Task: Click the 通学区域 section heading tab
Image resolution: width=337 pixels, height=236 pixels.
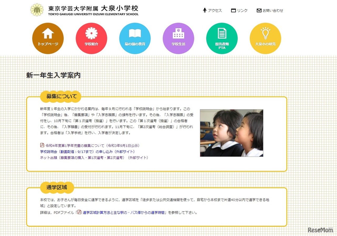Action: pos(57,187)
